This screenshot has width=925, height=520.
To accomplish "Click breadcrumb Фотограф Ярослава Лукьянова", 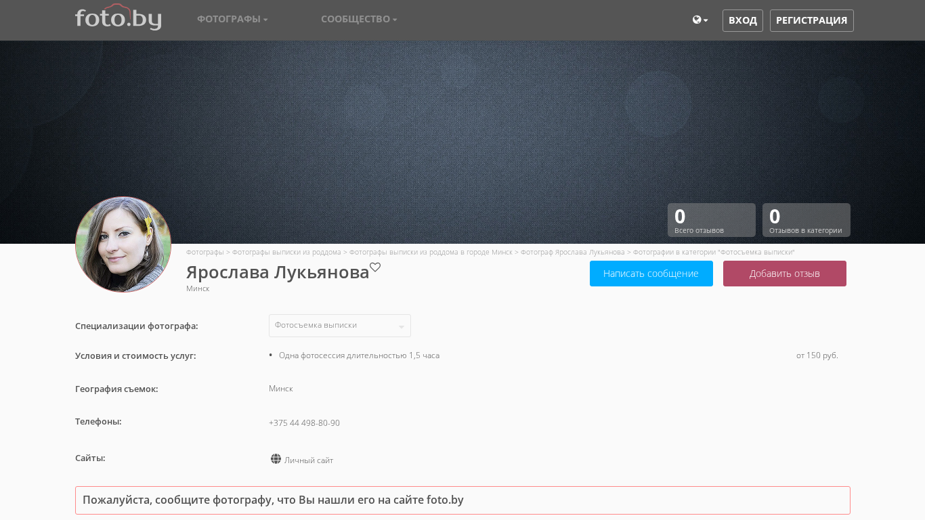I will click(573, 252).
